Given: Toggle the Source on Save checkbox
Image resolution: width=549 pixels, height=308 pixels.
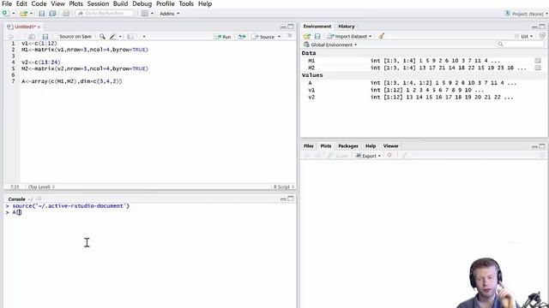Looking at the screenshot, I should 56,36.
